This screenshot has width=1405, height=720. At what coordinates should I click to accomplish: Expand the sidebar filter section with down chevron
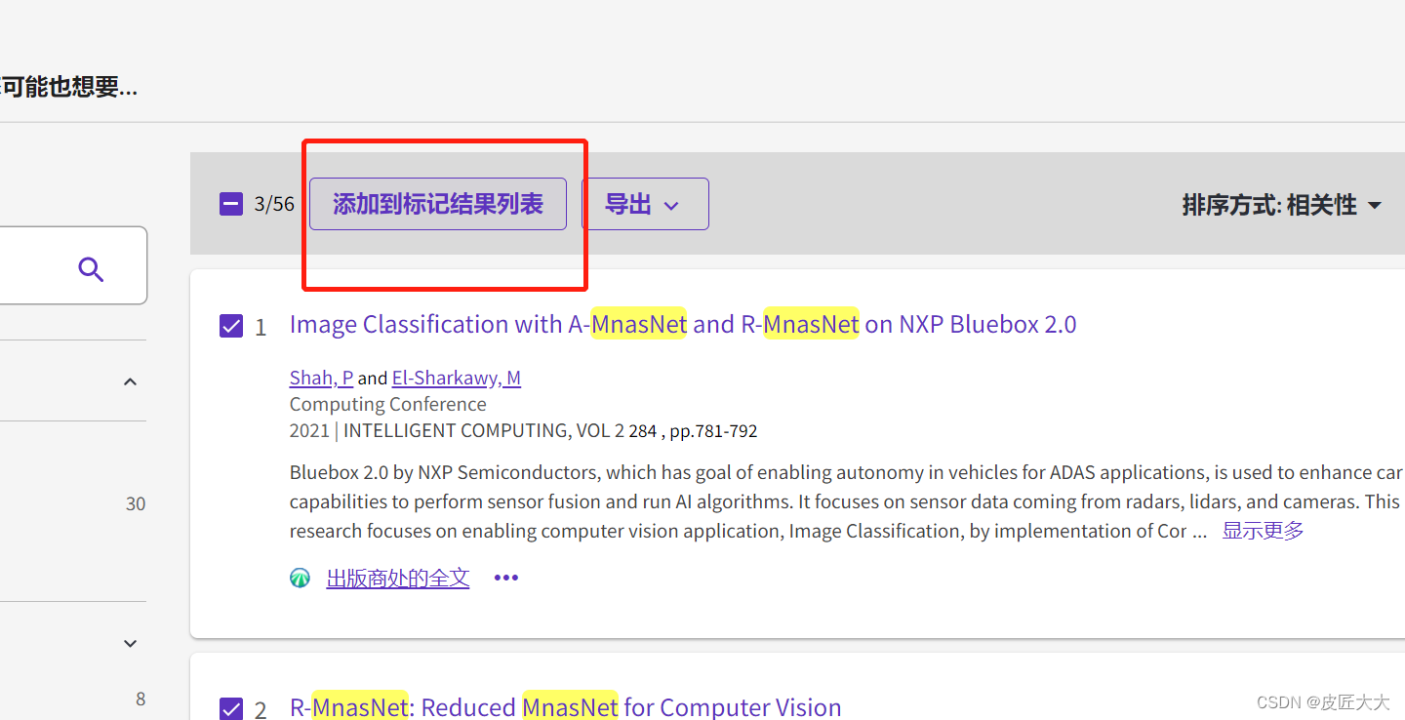pos(130,642)
